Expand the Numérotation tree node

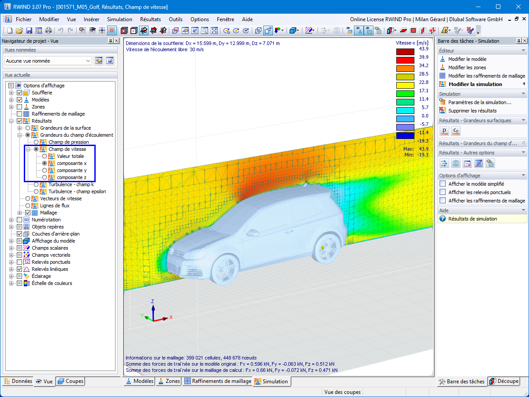coord(11,220)
